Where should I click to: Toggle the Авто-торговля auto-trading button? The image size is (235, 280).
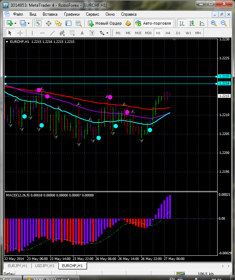[153, 23]
